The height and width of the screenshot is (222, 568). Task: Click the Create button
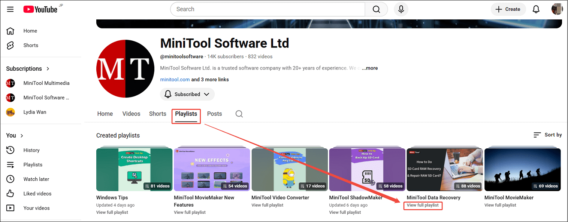click(508, 9)
